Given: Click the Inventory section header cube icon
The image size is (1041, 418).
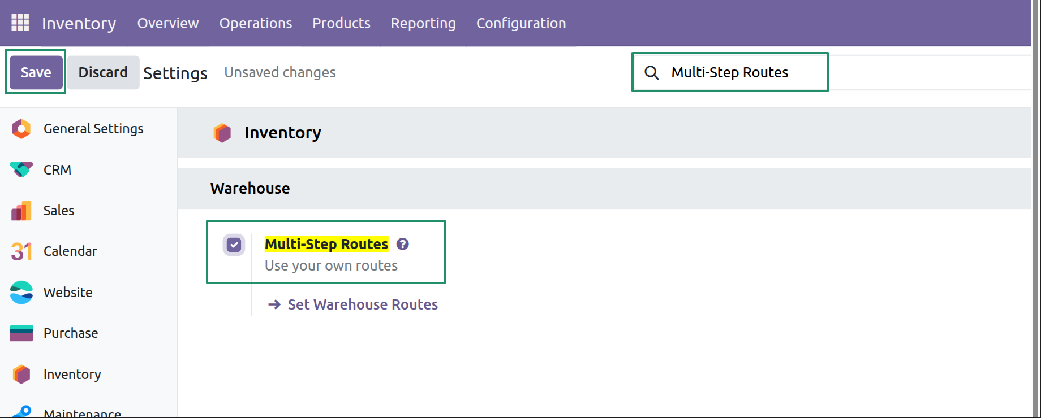Looking at the screenshot, I should [222, 133].
